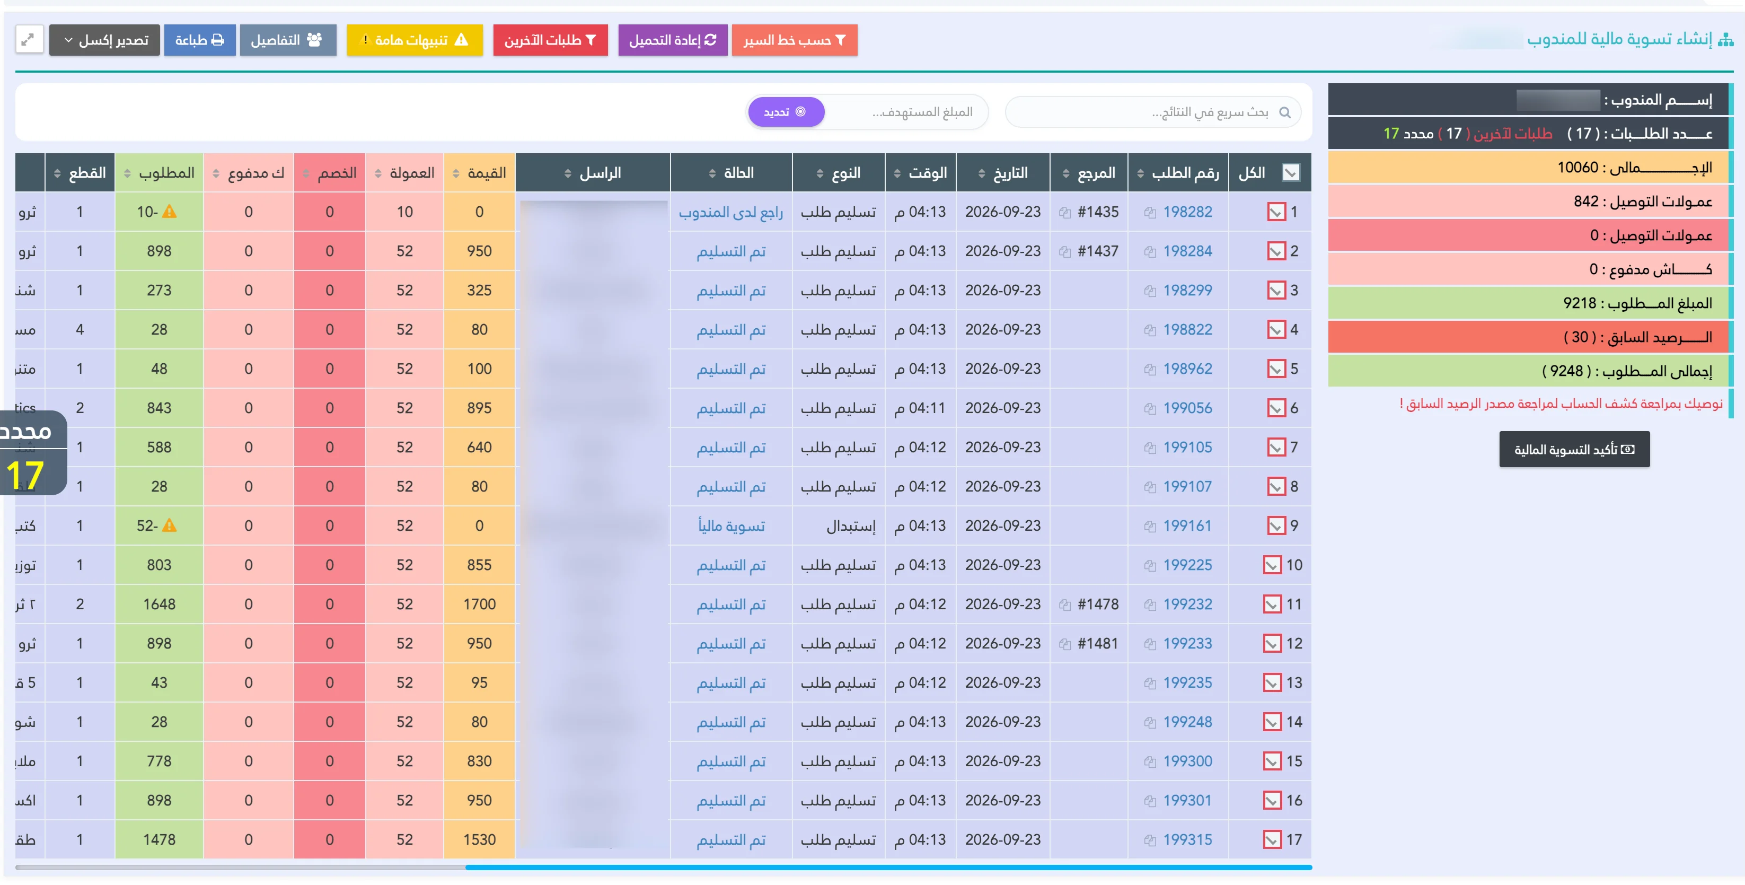Toggle checkbox for row 1
1745x885 pixels.
[x=1276, y=212]
